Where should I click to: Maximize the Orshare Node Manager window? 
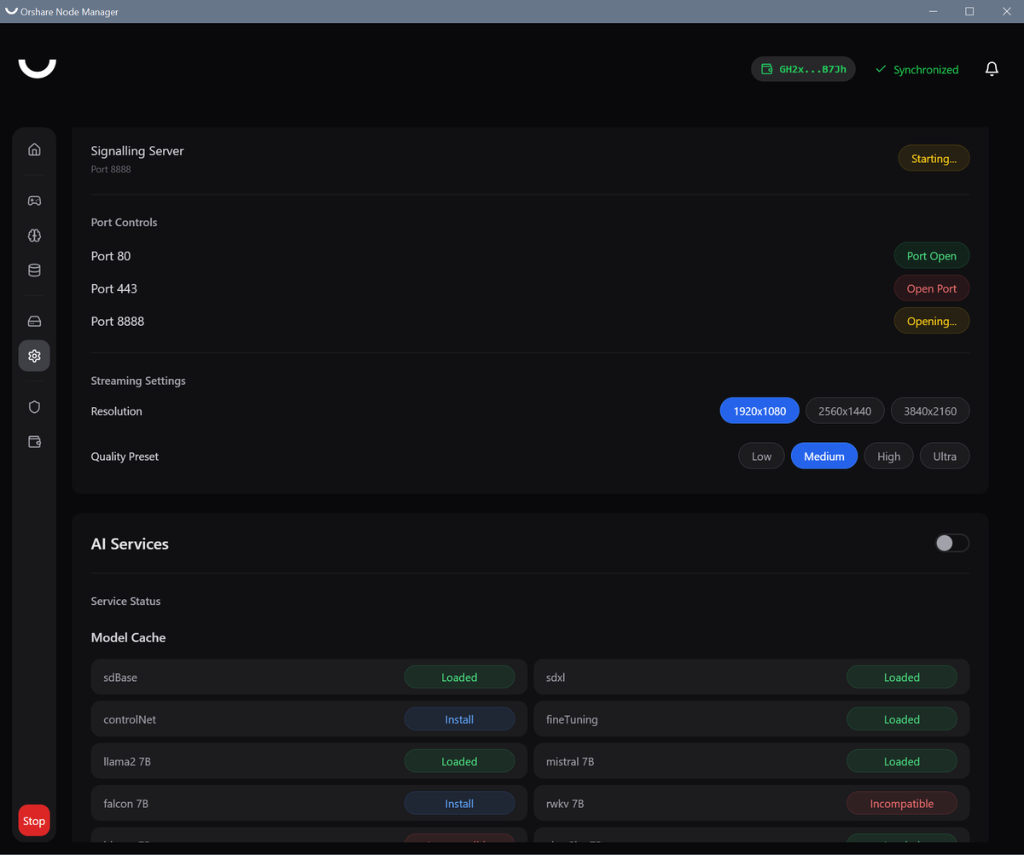coord(969,11)
